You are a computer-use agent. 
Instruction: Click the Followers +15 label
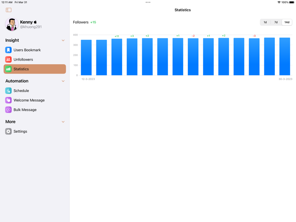pyautogui.click(x=85, y=22)
